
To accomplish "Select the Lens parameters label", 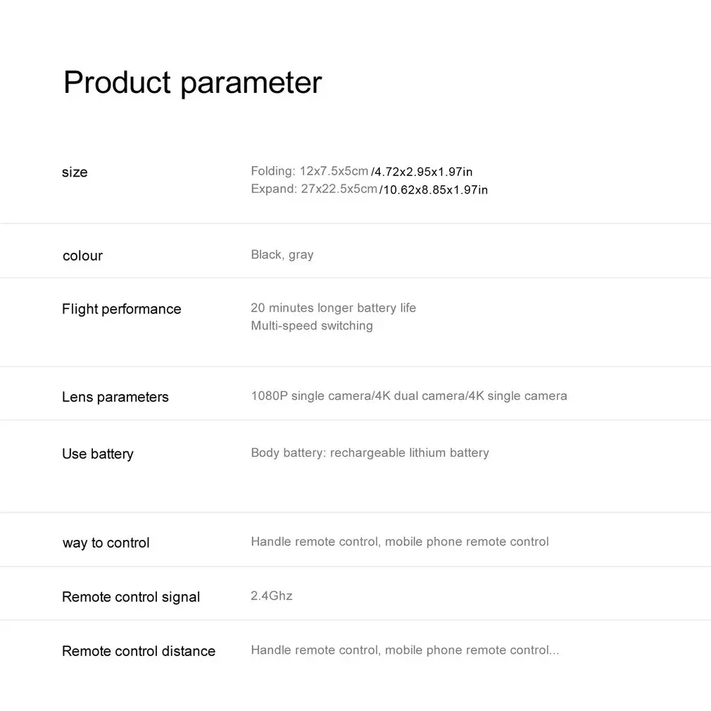I will pos(115,397).
